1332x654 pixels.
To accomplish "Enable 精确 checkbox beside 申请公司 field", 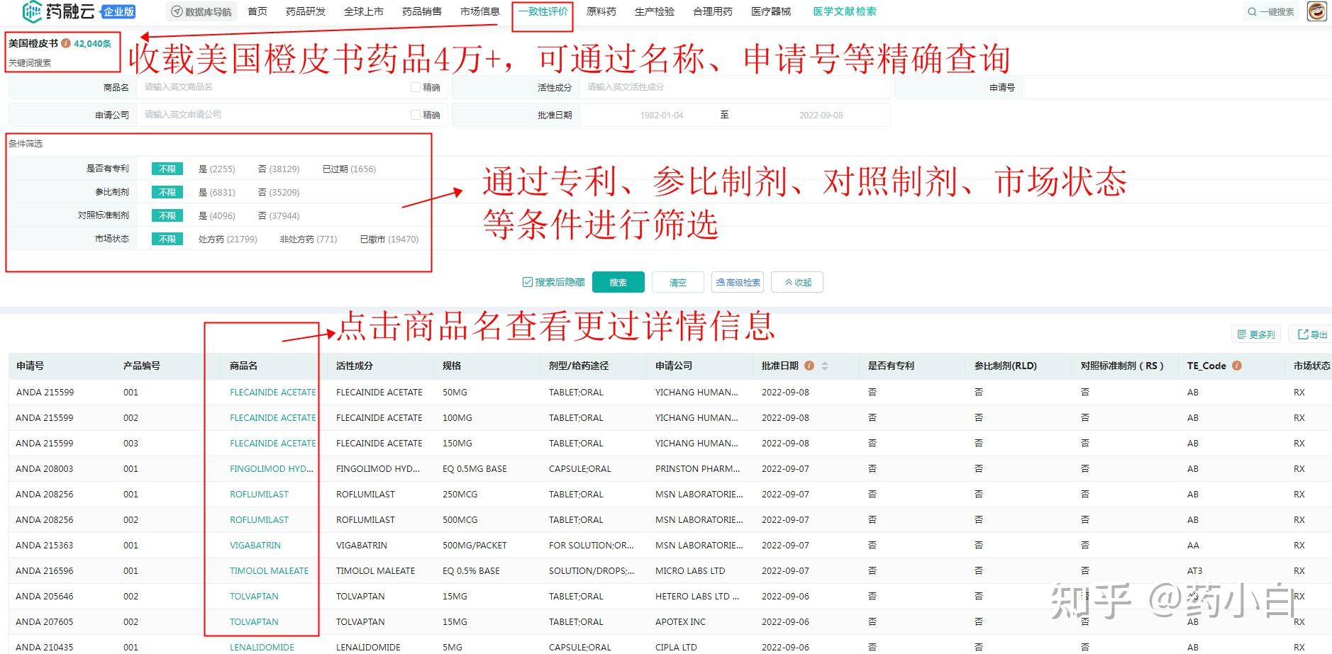I will tap(416, 113).
